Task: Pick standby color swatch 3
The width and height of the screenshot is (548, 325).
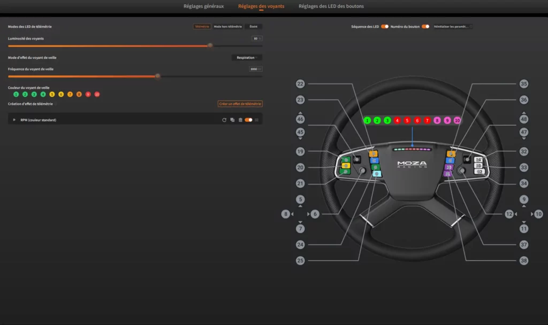Action: tap(34, 94)
